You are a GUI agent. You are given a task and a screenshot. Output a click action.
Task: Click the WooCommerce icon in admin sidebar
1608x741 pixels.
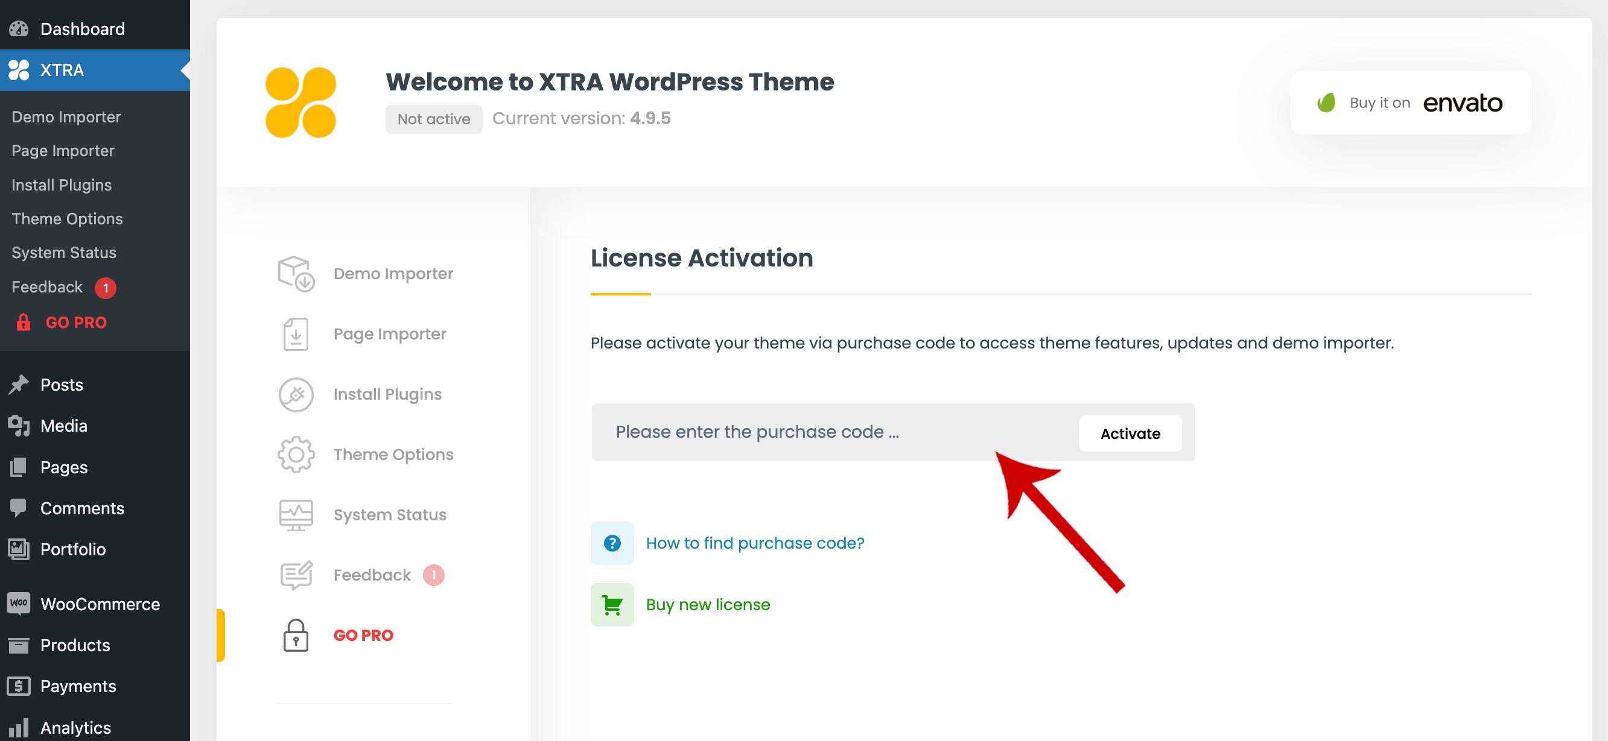[x=19, y=603]
